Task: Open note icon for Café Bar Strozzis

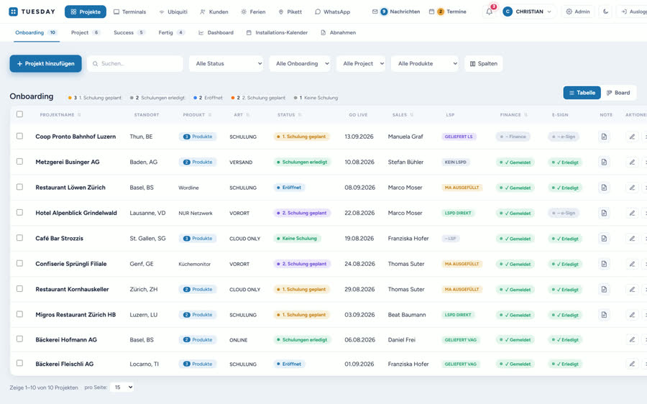Action: [604, 239]
